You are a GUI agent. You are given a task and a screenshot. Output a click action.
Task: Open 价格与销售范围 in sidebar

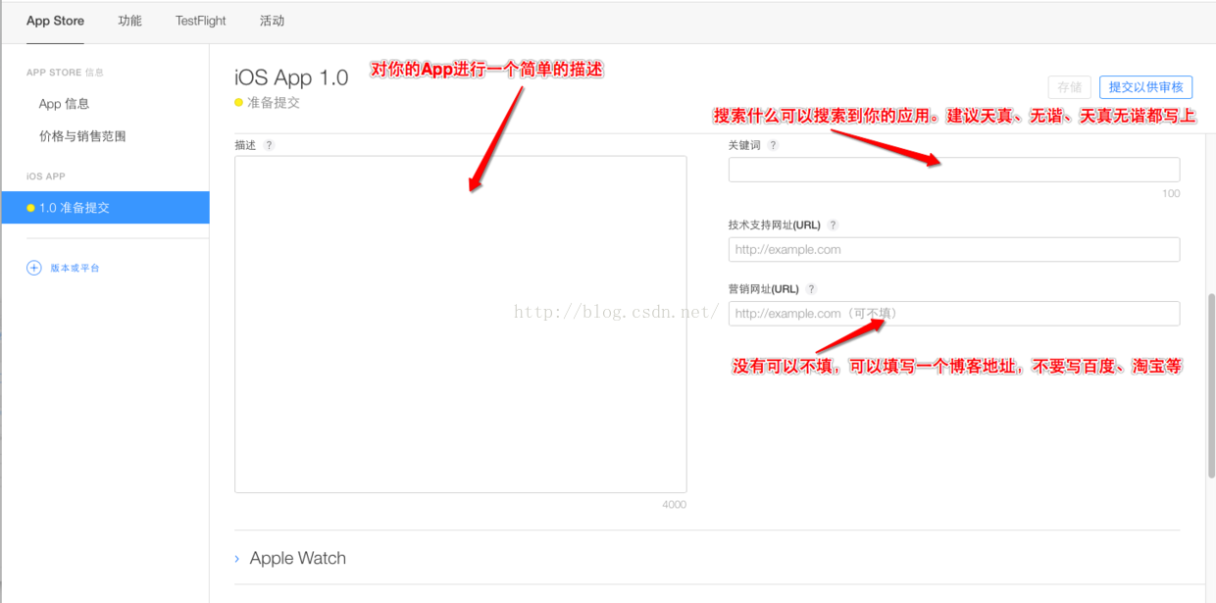(x=82, y=136)
